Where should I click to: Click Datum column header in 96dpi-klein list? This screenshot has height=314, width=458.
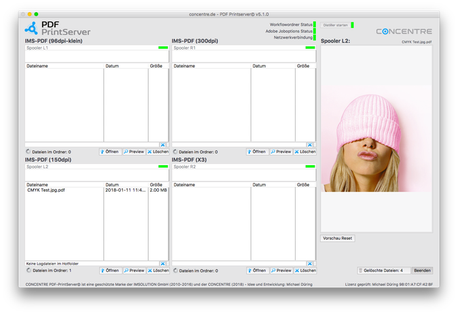pos(126,66)
